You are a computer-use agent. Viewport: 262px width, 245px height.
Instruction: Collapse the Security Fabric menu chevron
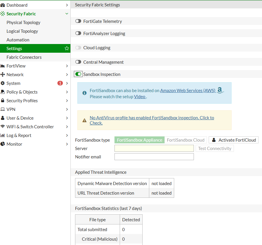(x=67, y=14)
